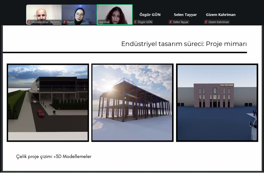Click Numi's muted microphone icon
The height and width of the screenshot is (173, 264).
pyautogui.click(x=64, y=22)
